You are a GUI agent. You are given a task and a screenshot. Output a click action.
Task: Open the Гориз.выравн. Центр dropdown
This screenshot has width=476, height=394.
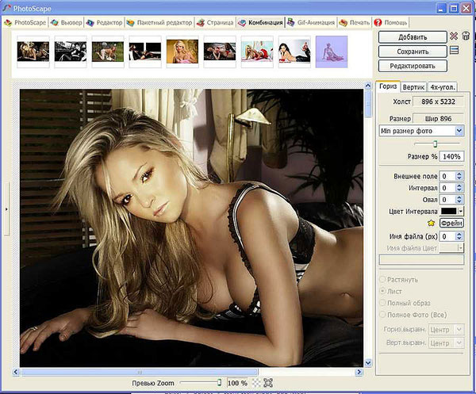(446, 330)
